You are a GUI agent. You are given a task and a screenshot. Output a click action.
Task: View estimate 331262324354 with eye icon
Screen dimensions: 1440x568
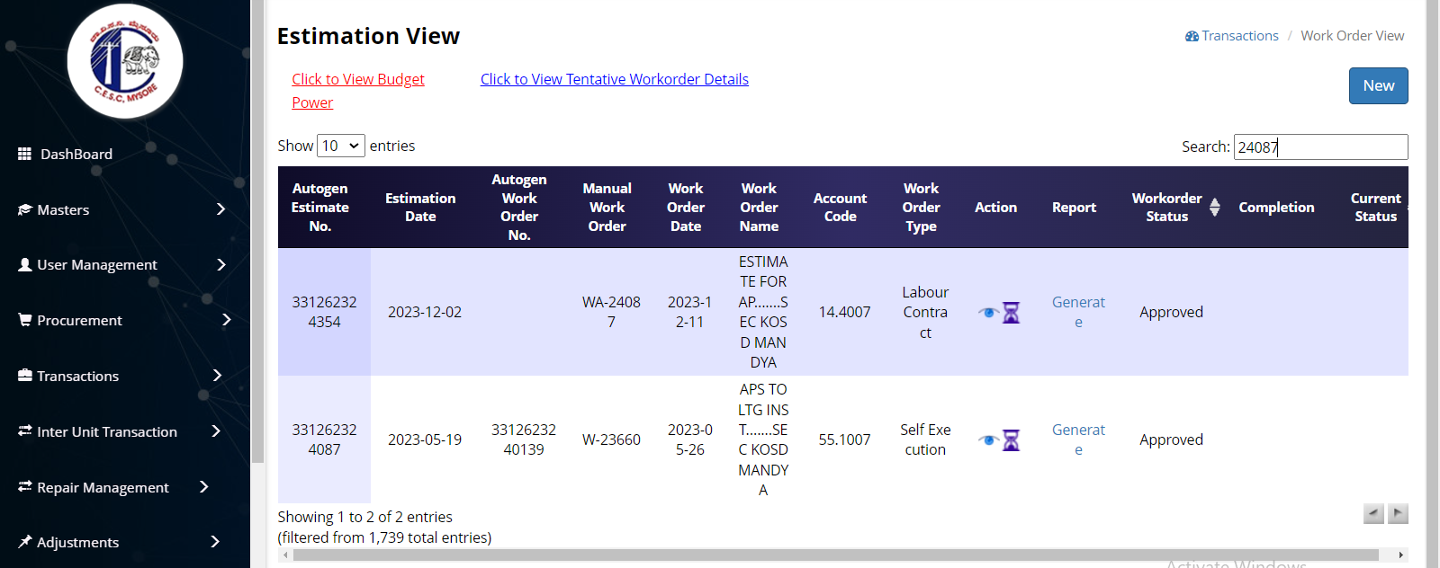[989, 313]
